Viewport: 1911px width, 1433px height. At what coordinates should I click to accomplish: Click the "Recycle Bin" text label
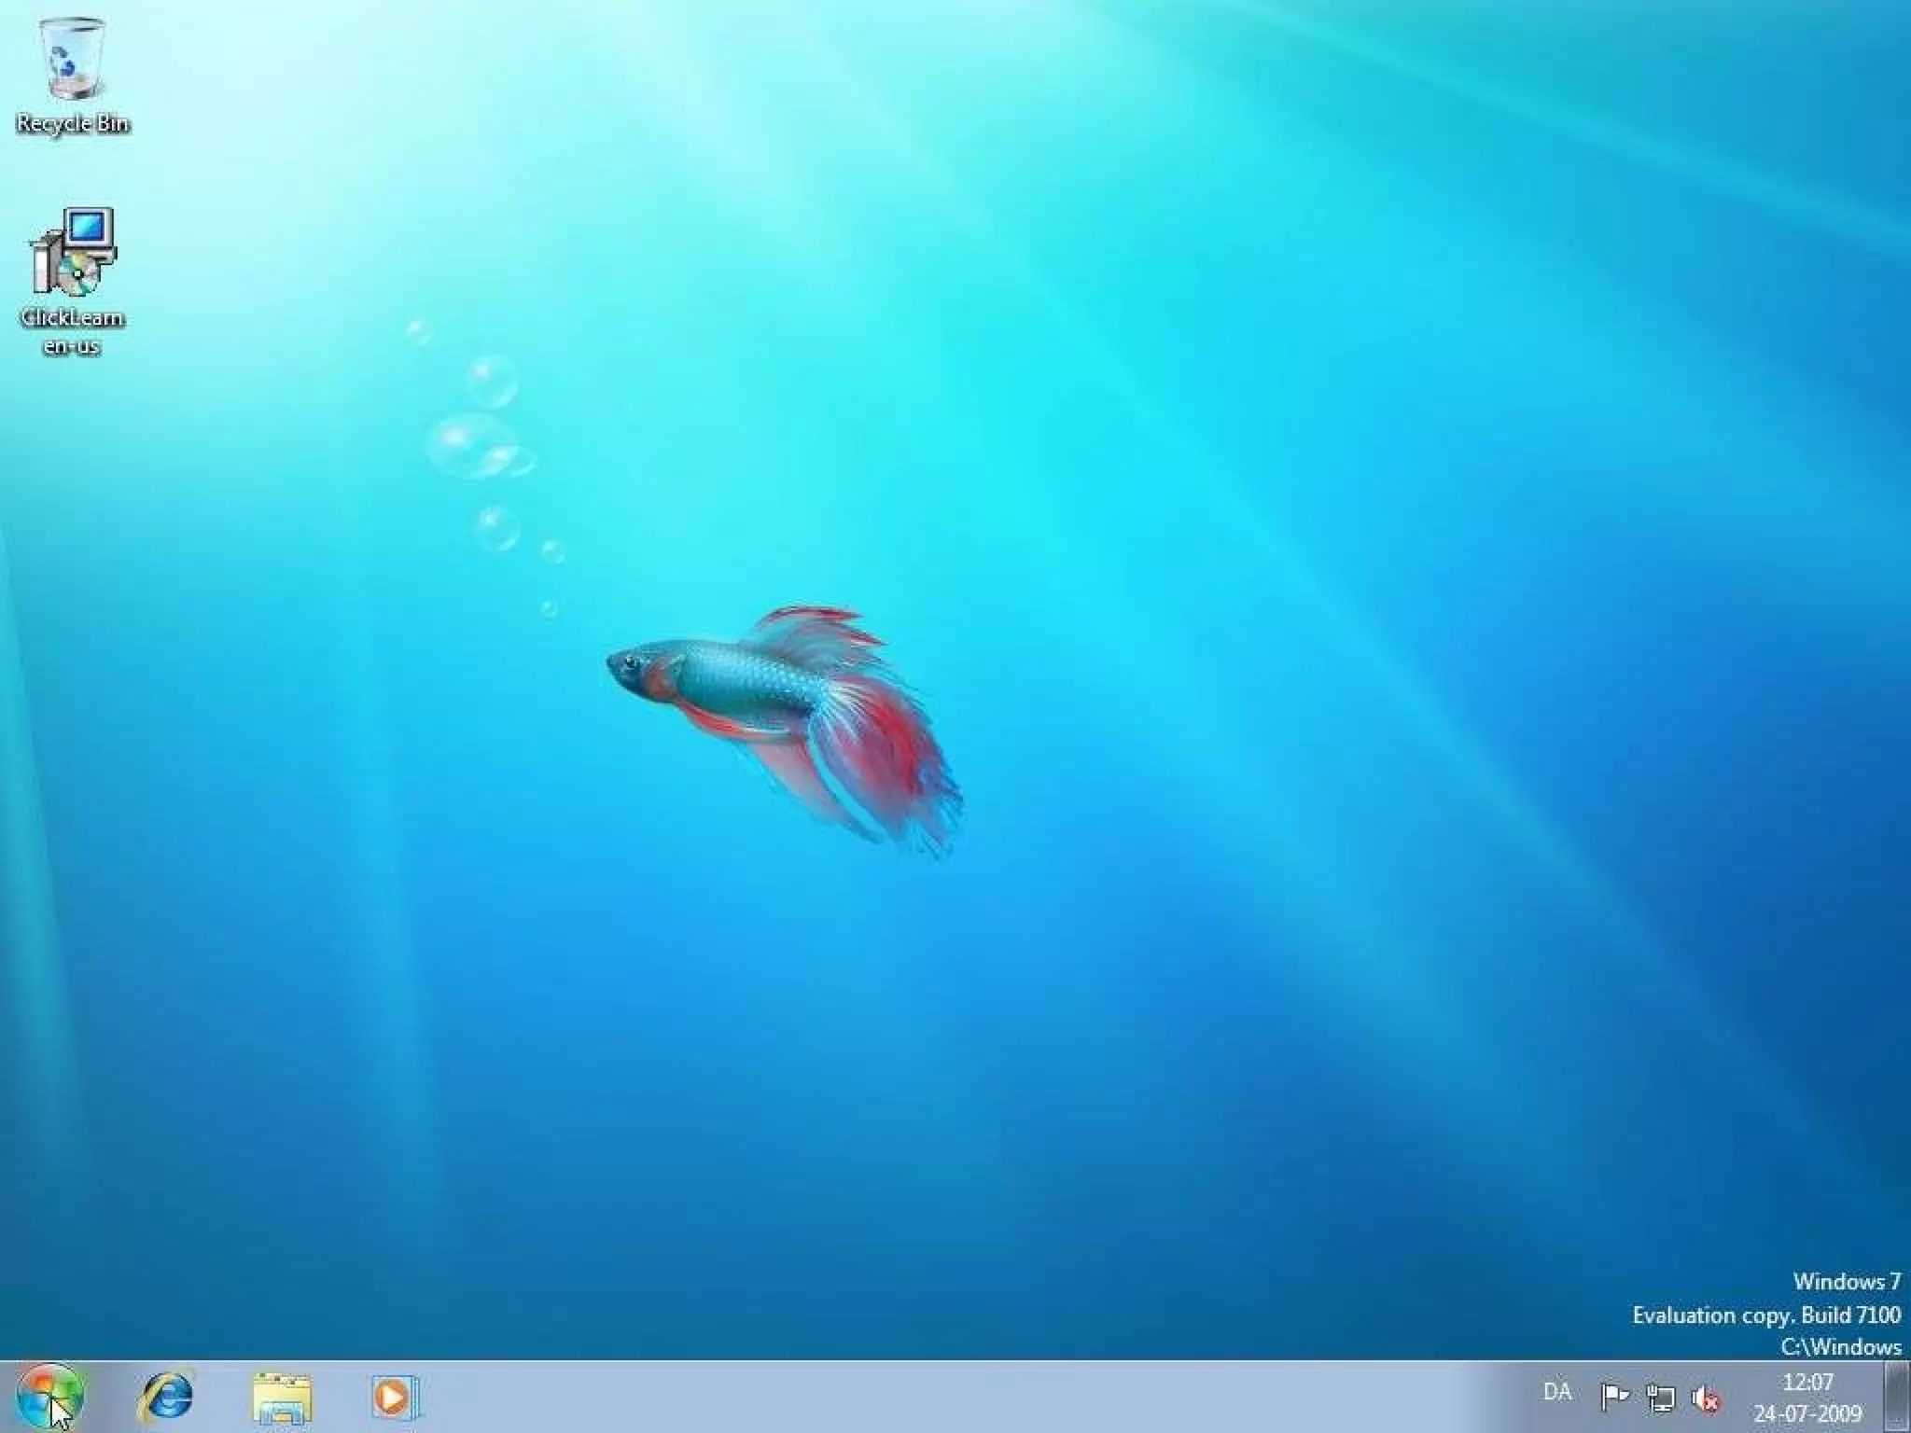pos(73,123)
